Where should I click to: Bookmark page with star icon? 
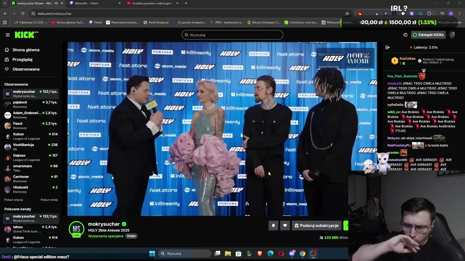pos(347,13)
